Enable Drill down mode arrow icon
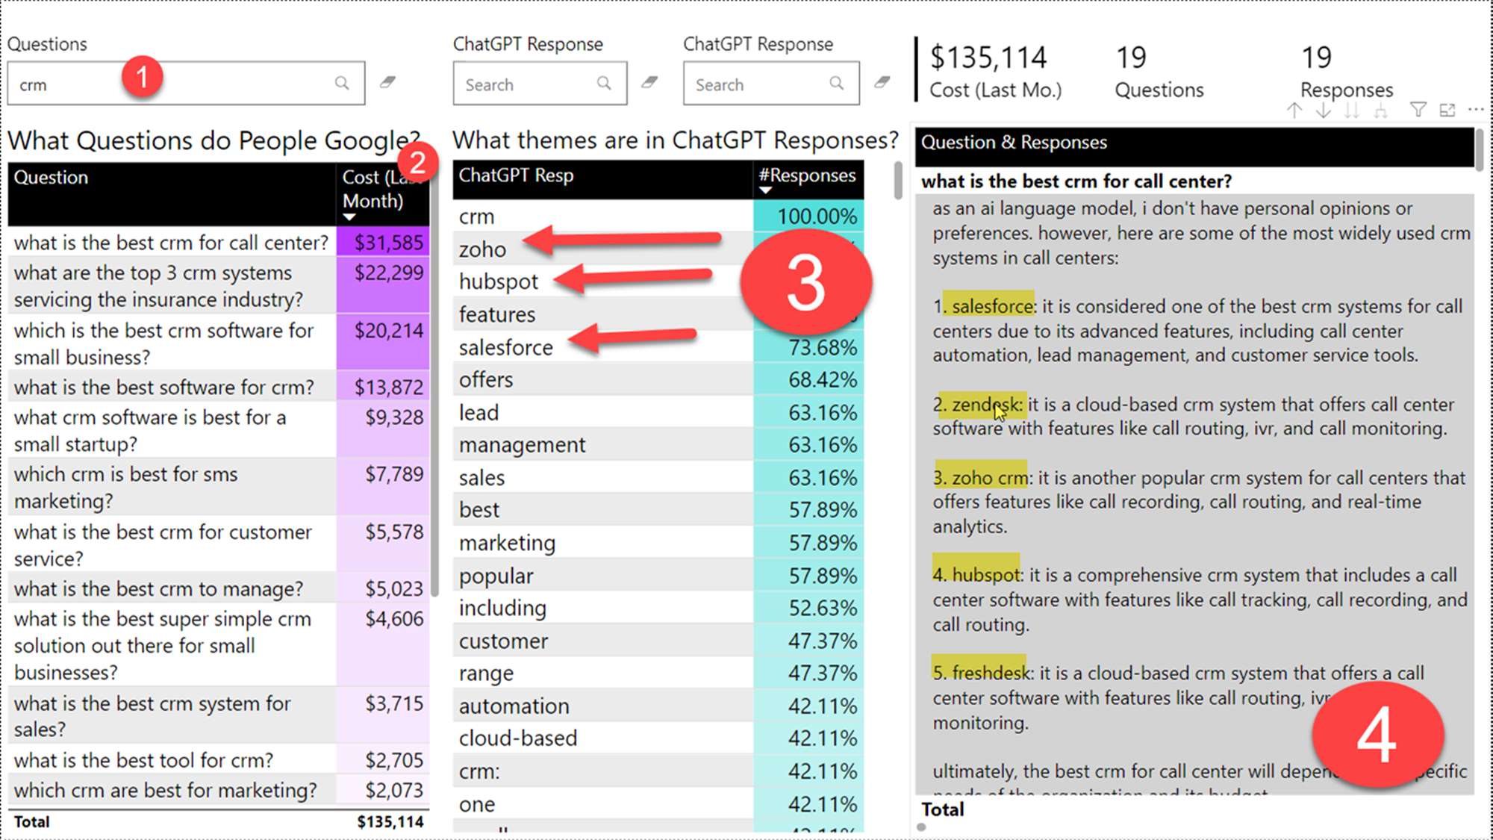The image size is (1493, 840). click(1323, 111)
